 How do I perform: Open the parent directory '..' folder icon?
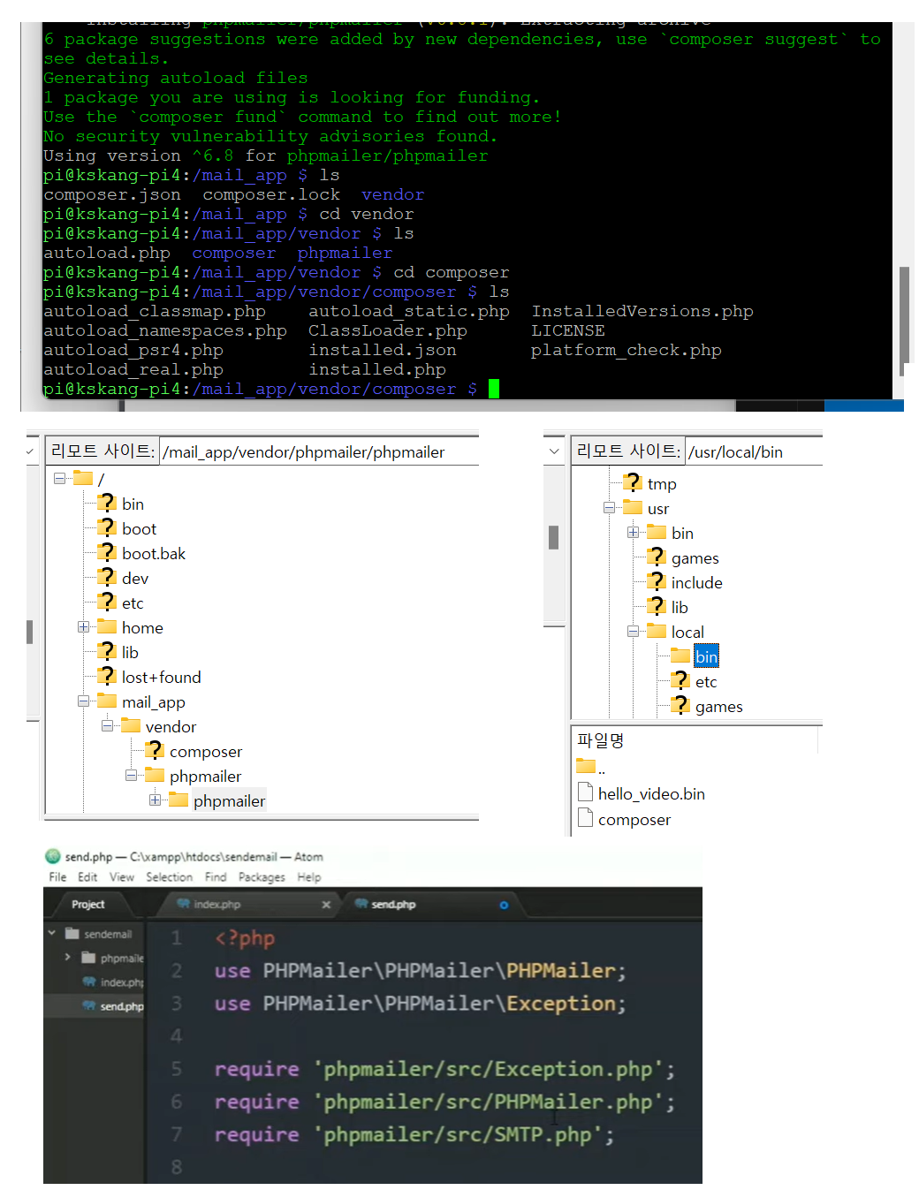(585, 766)
